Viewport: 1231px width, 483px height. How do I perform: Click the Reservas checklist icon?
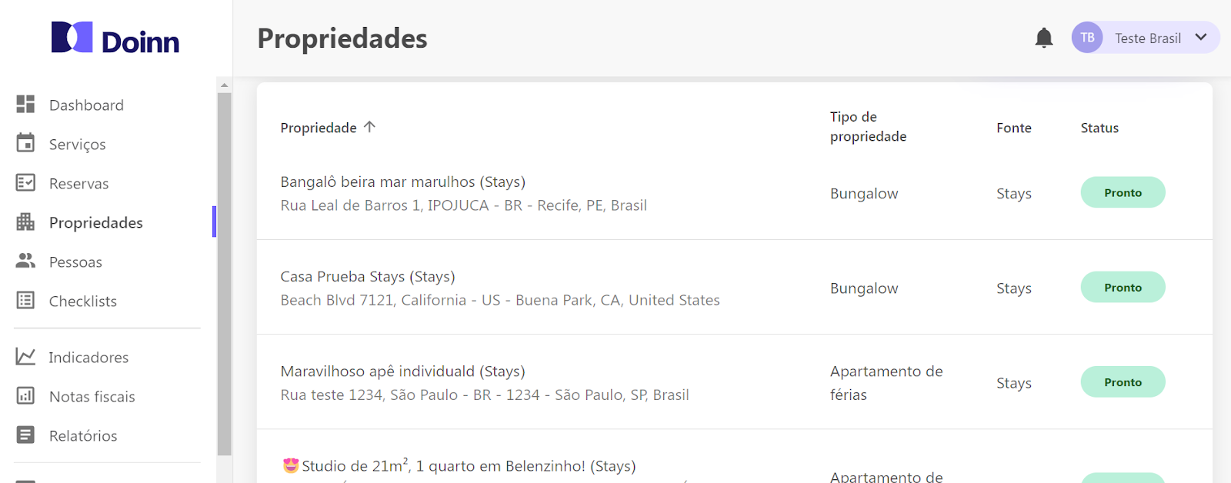click(25, 182)
